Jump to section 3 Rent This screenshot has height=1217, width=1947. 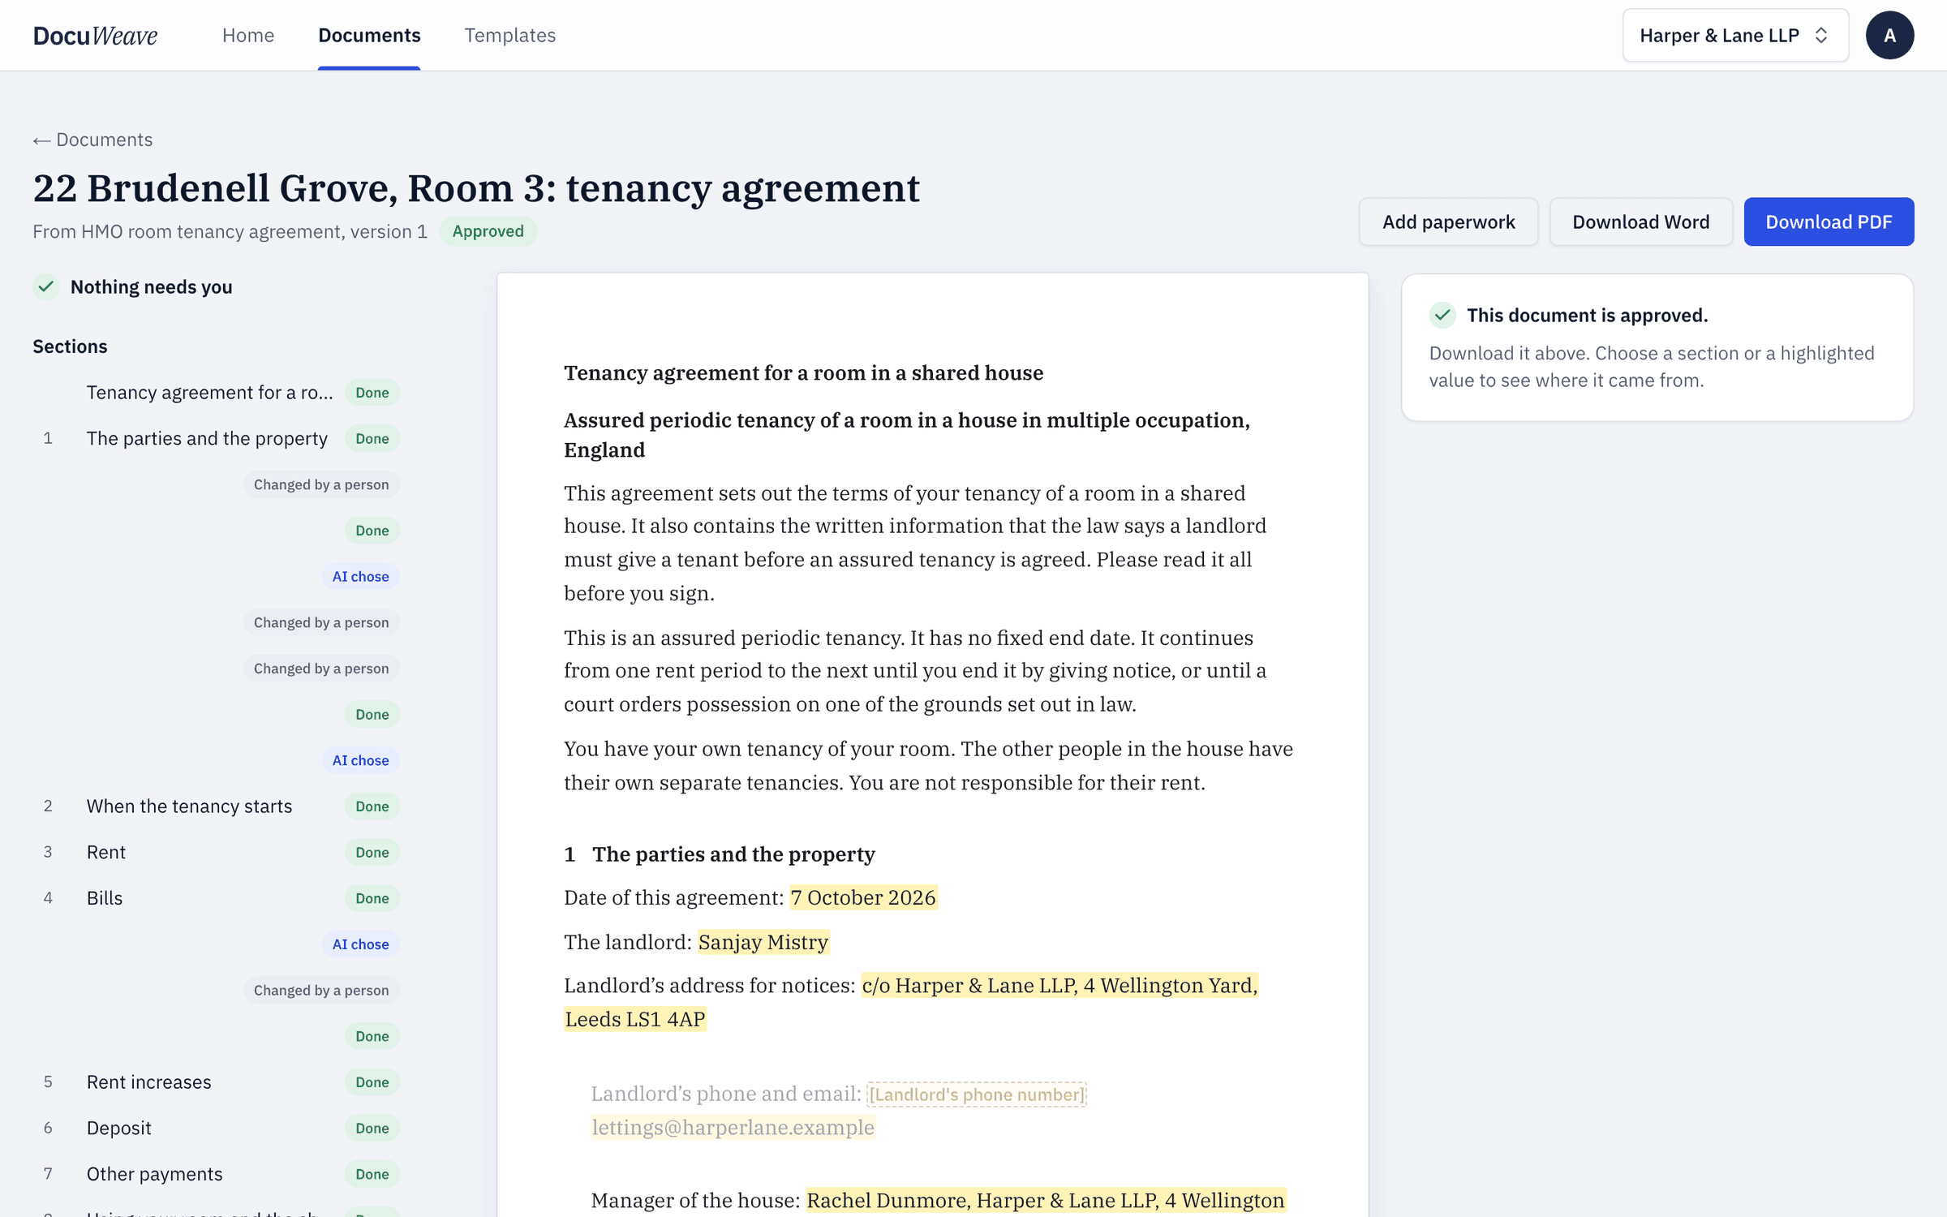tap(217, 852)
